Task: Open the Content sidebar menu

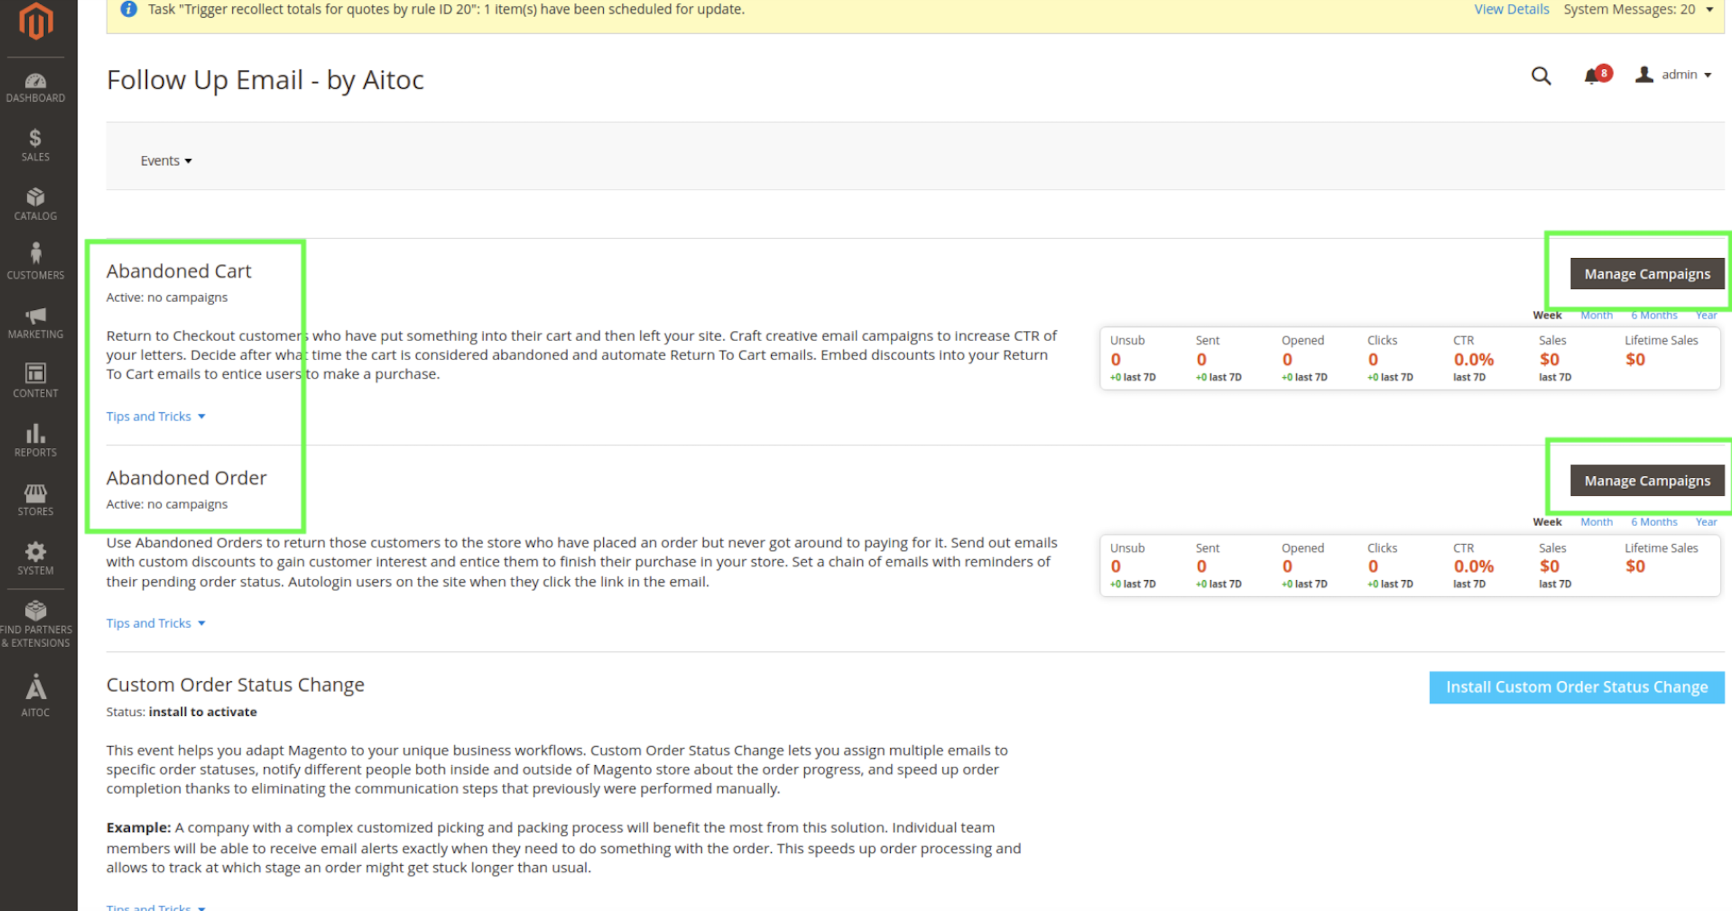Action: click(x=36, y=381)
